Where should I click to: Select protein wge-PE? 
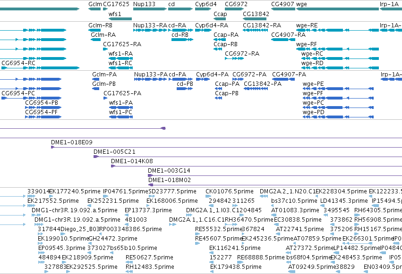313,84
